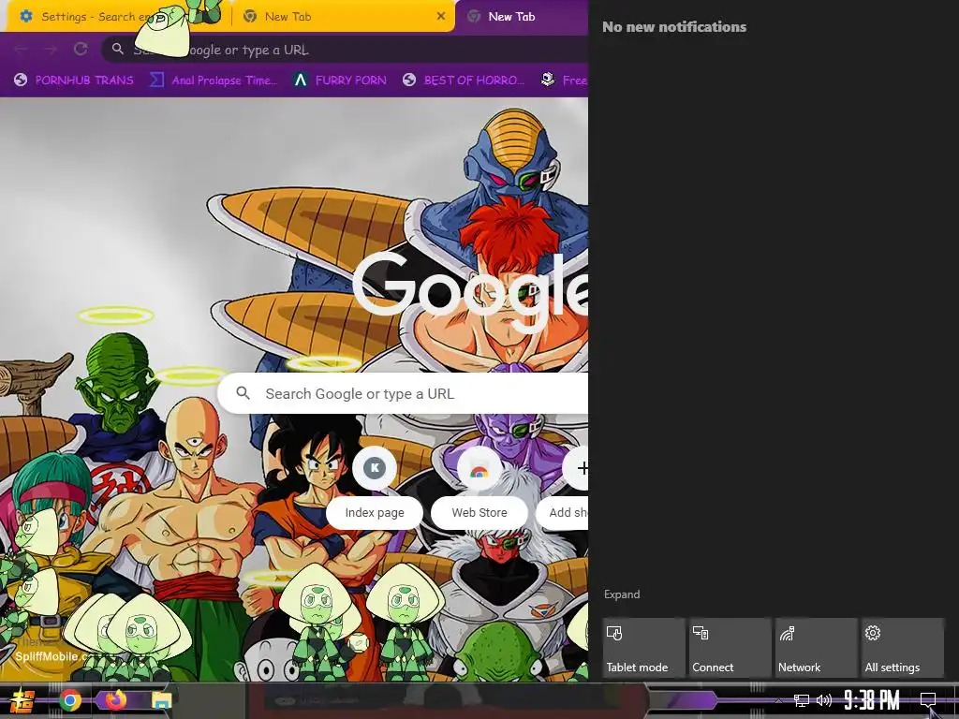This screenshot has width=959, height=719.
Task: Focus the Chrome address bar
Action: pyautogui.click(x=345, y=50)
